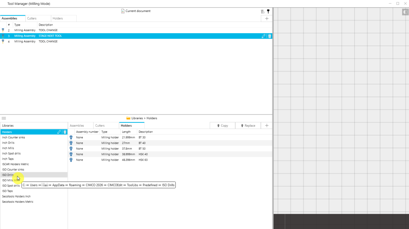This screenshot has height=229, width=409.
Task: Click the grayed tool icon in top header
Action: click(262, 12)
